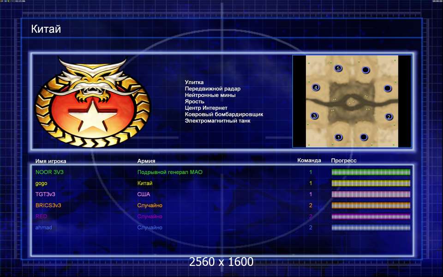Screen dimensions: 443x277
Task: Click BRICS3v3's team number 2
Action: click(x=311, y=205)
